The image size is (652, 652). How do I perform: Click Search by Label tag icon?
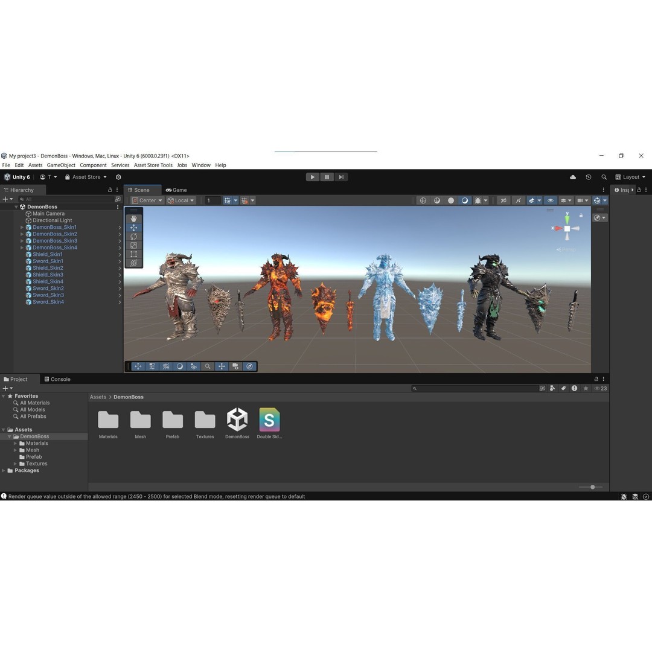(x=563, y=388)
